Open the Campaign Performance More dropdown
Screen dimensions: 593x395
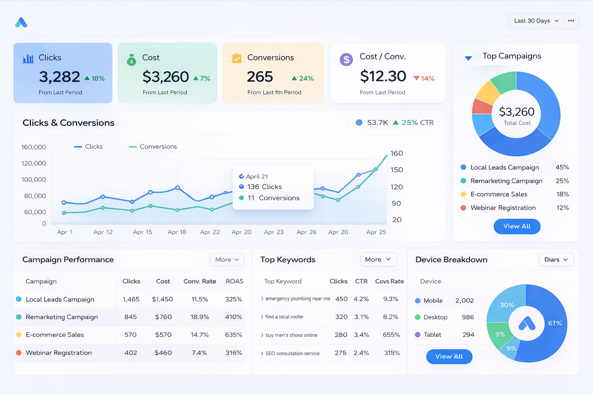pos(227,260)
